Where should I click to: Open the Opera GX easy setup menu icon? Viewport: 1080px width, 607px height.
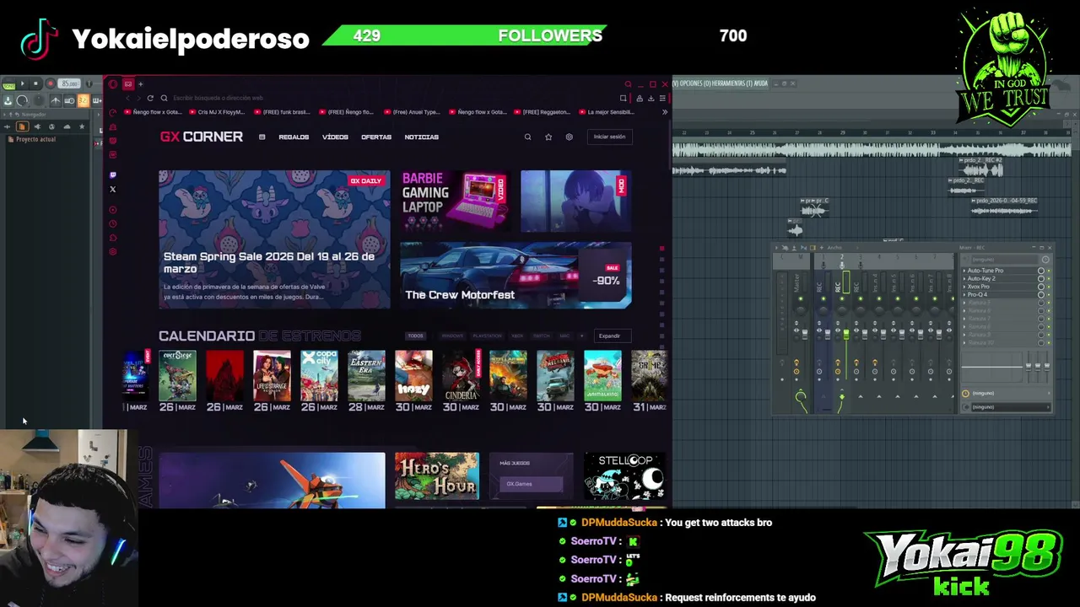click(x=662, y=98)
